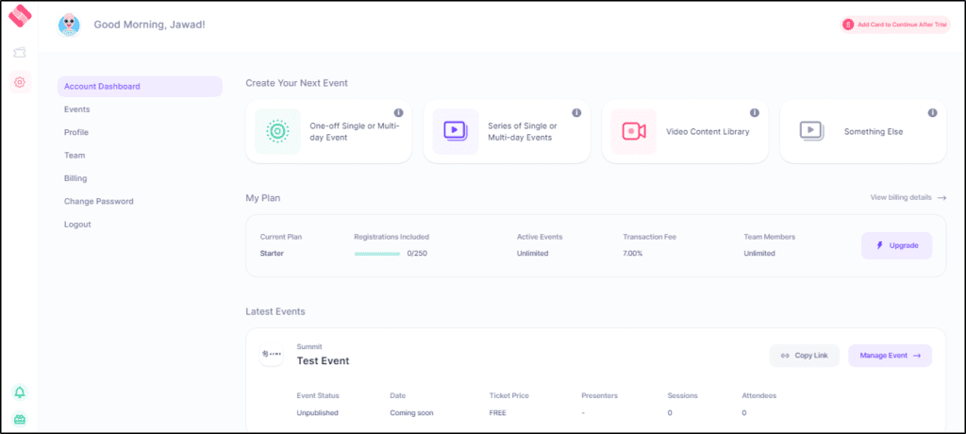966x434 pixels.
Task: Open the ticket icon in left sidebar
Action: [20, 53]
